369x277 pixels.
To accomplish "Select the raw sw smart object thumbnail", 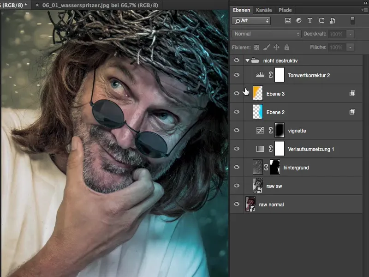I will (258, 186).
